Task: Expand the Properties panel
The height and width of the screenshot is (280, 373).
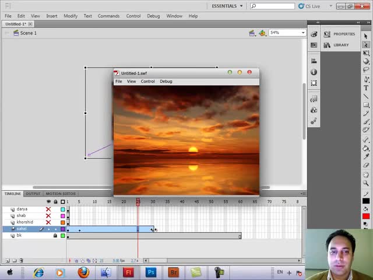Action: pyautogui.click(x=339, y=34)
